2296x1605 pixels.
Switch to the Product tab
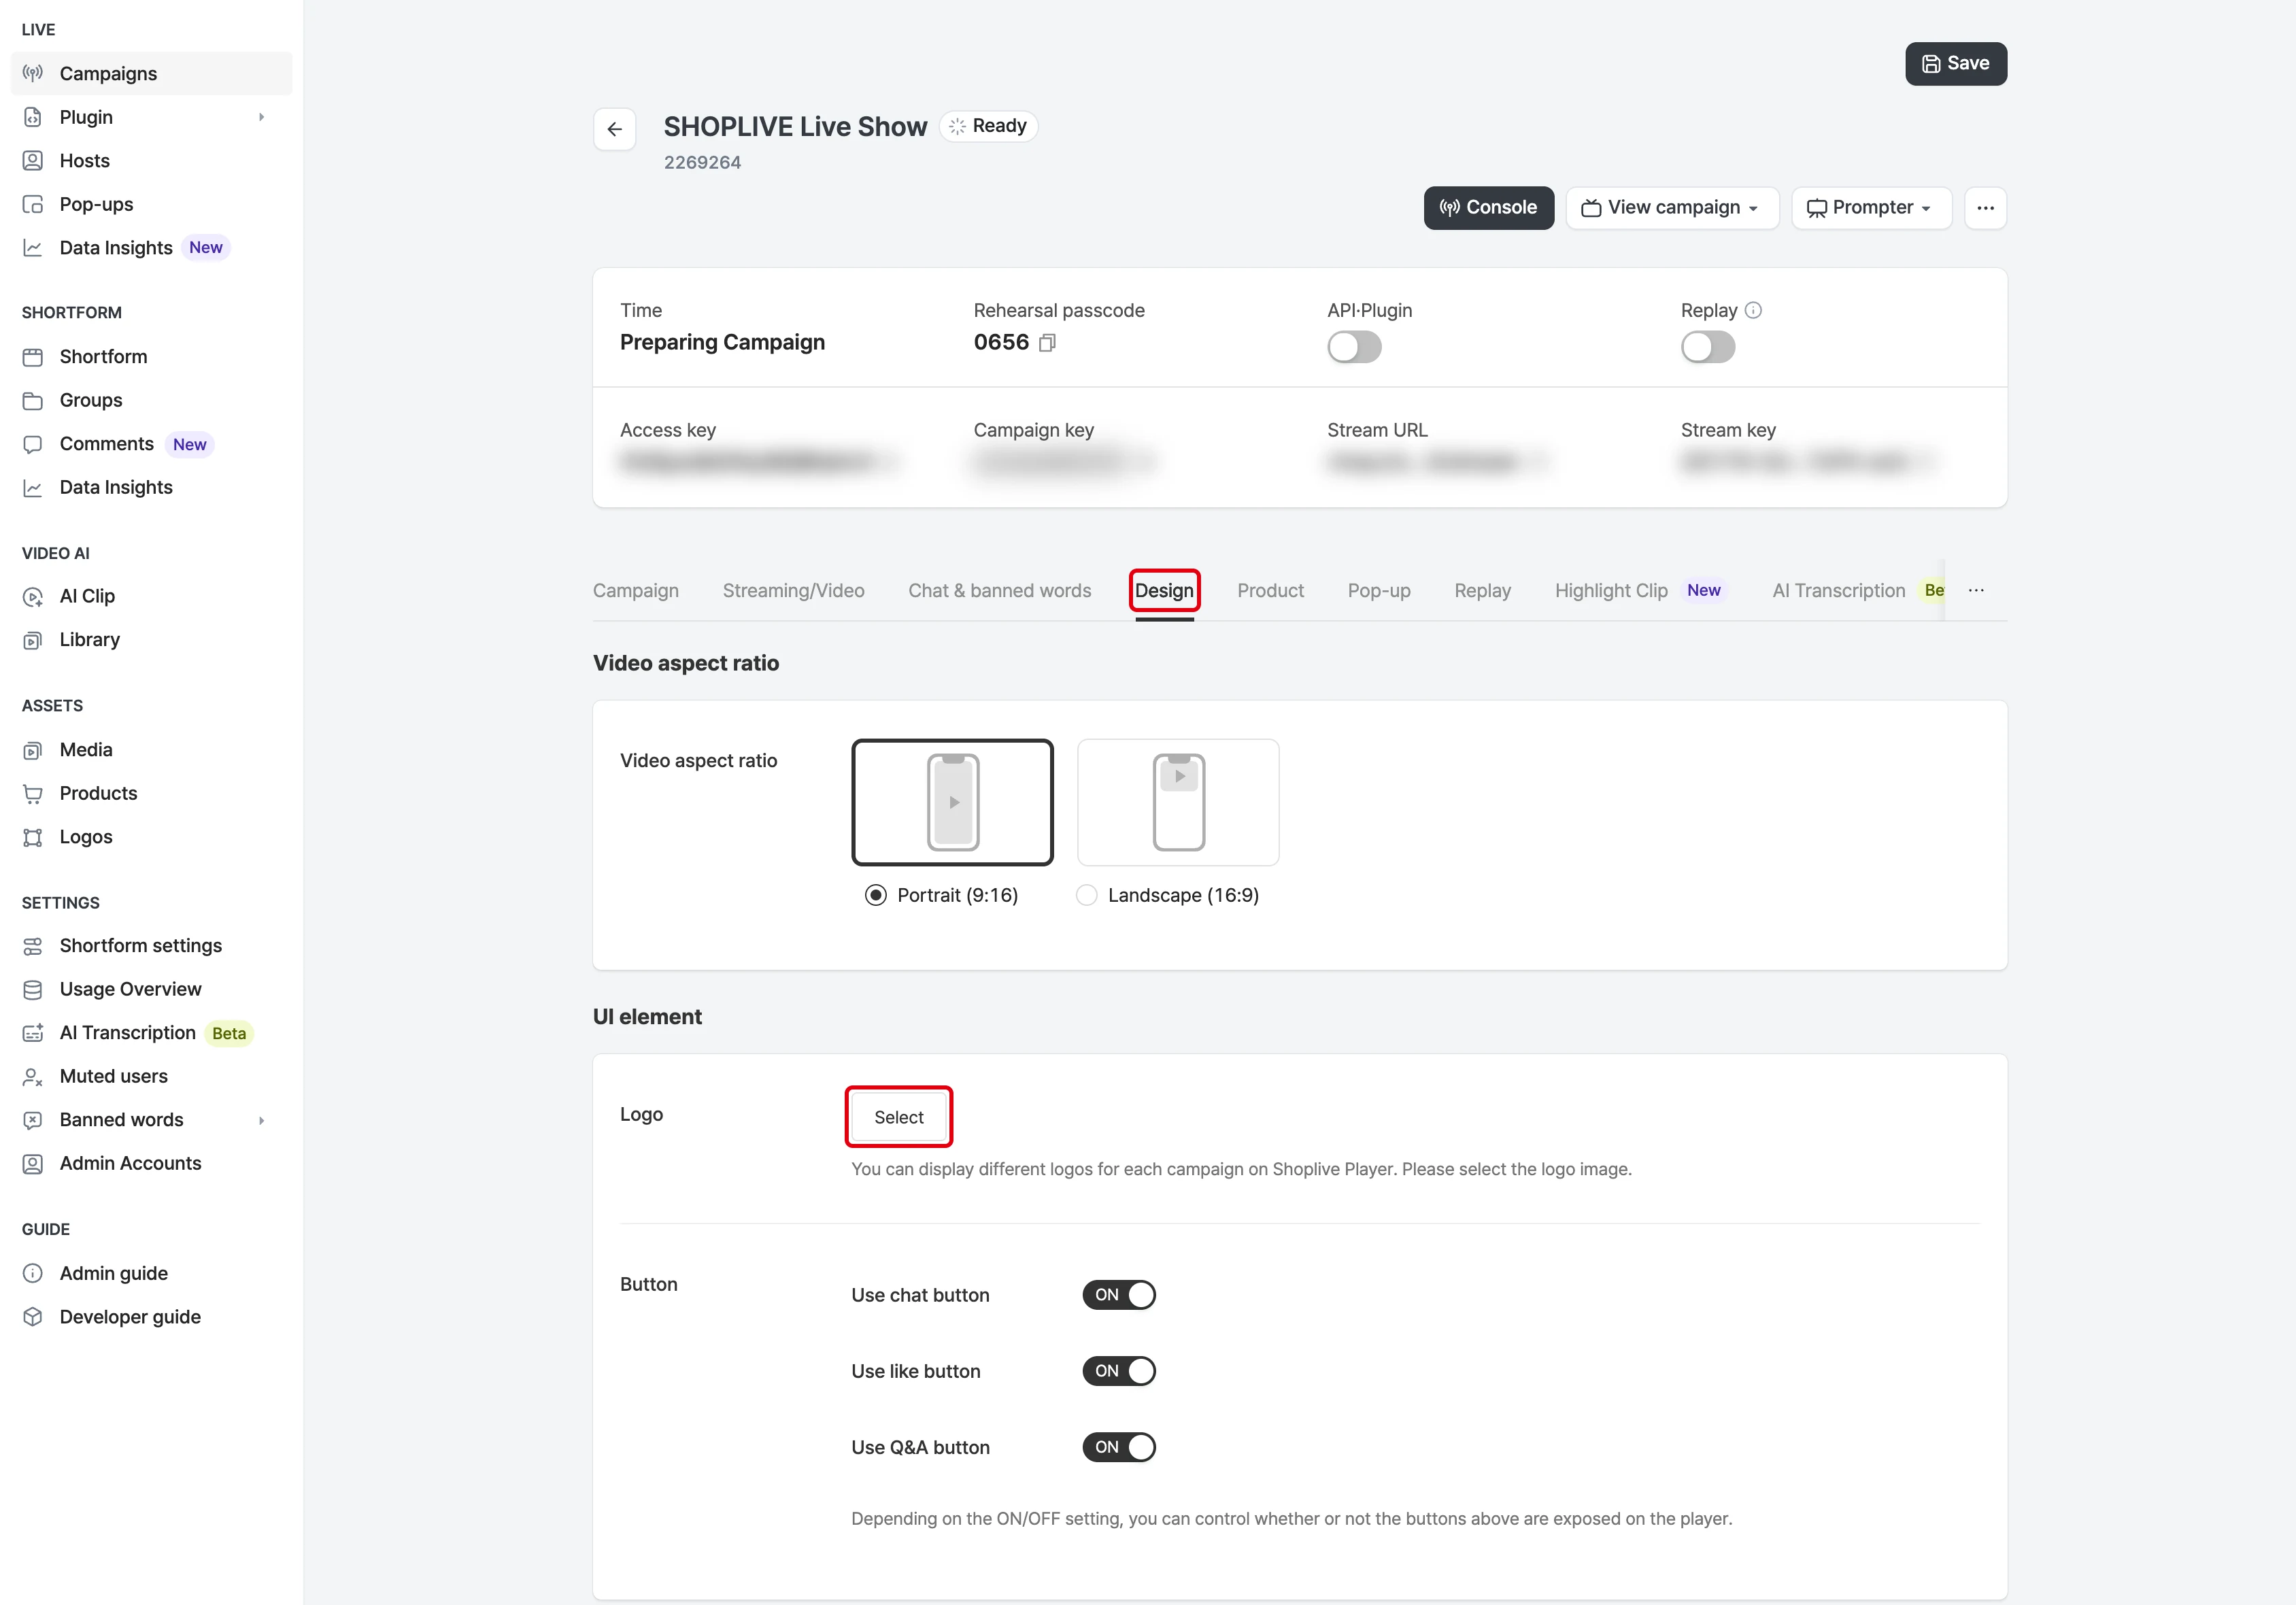1270,591
